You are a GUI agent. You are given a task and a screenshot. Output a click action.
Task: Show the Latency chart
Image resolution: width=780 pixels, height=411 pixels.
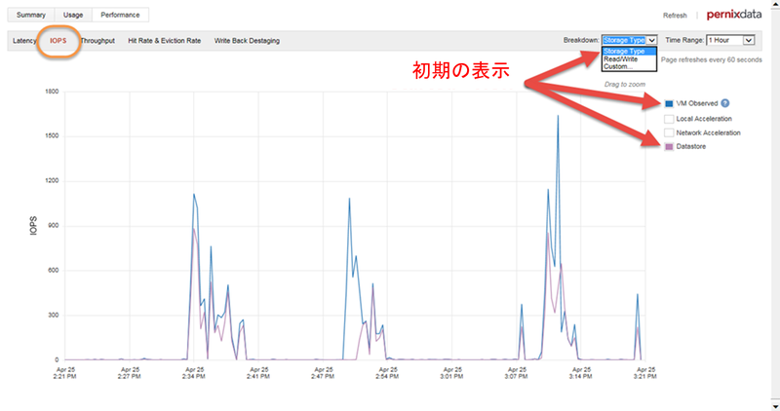24,41
